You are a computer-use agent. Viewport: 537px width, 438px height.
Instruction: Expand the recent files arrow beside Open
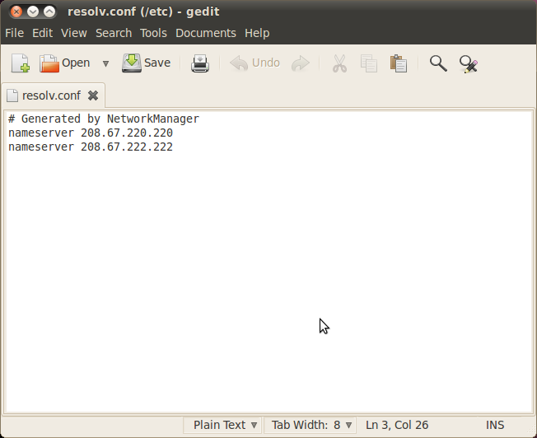[x=105, y=63]
